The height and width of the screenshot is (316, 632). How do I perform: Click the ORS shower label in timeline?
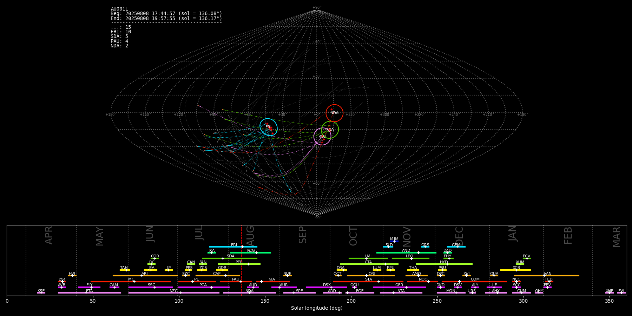[425, 245]
